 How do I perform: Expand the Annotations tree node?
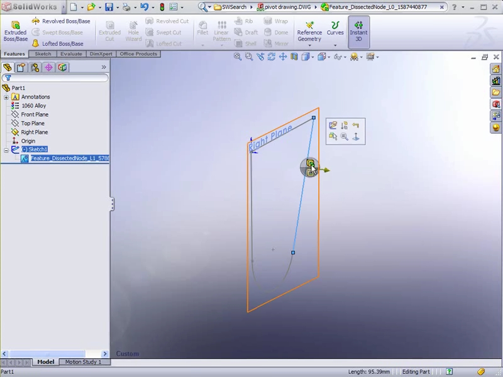pos(6,97)
